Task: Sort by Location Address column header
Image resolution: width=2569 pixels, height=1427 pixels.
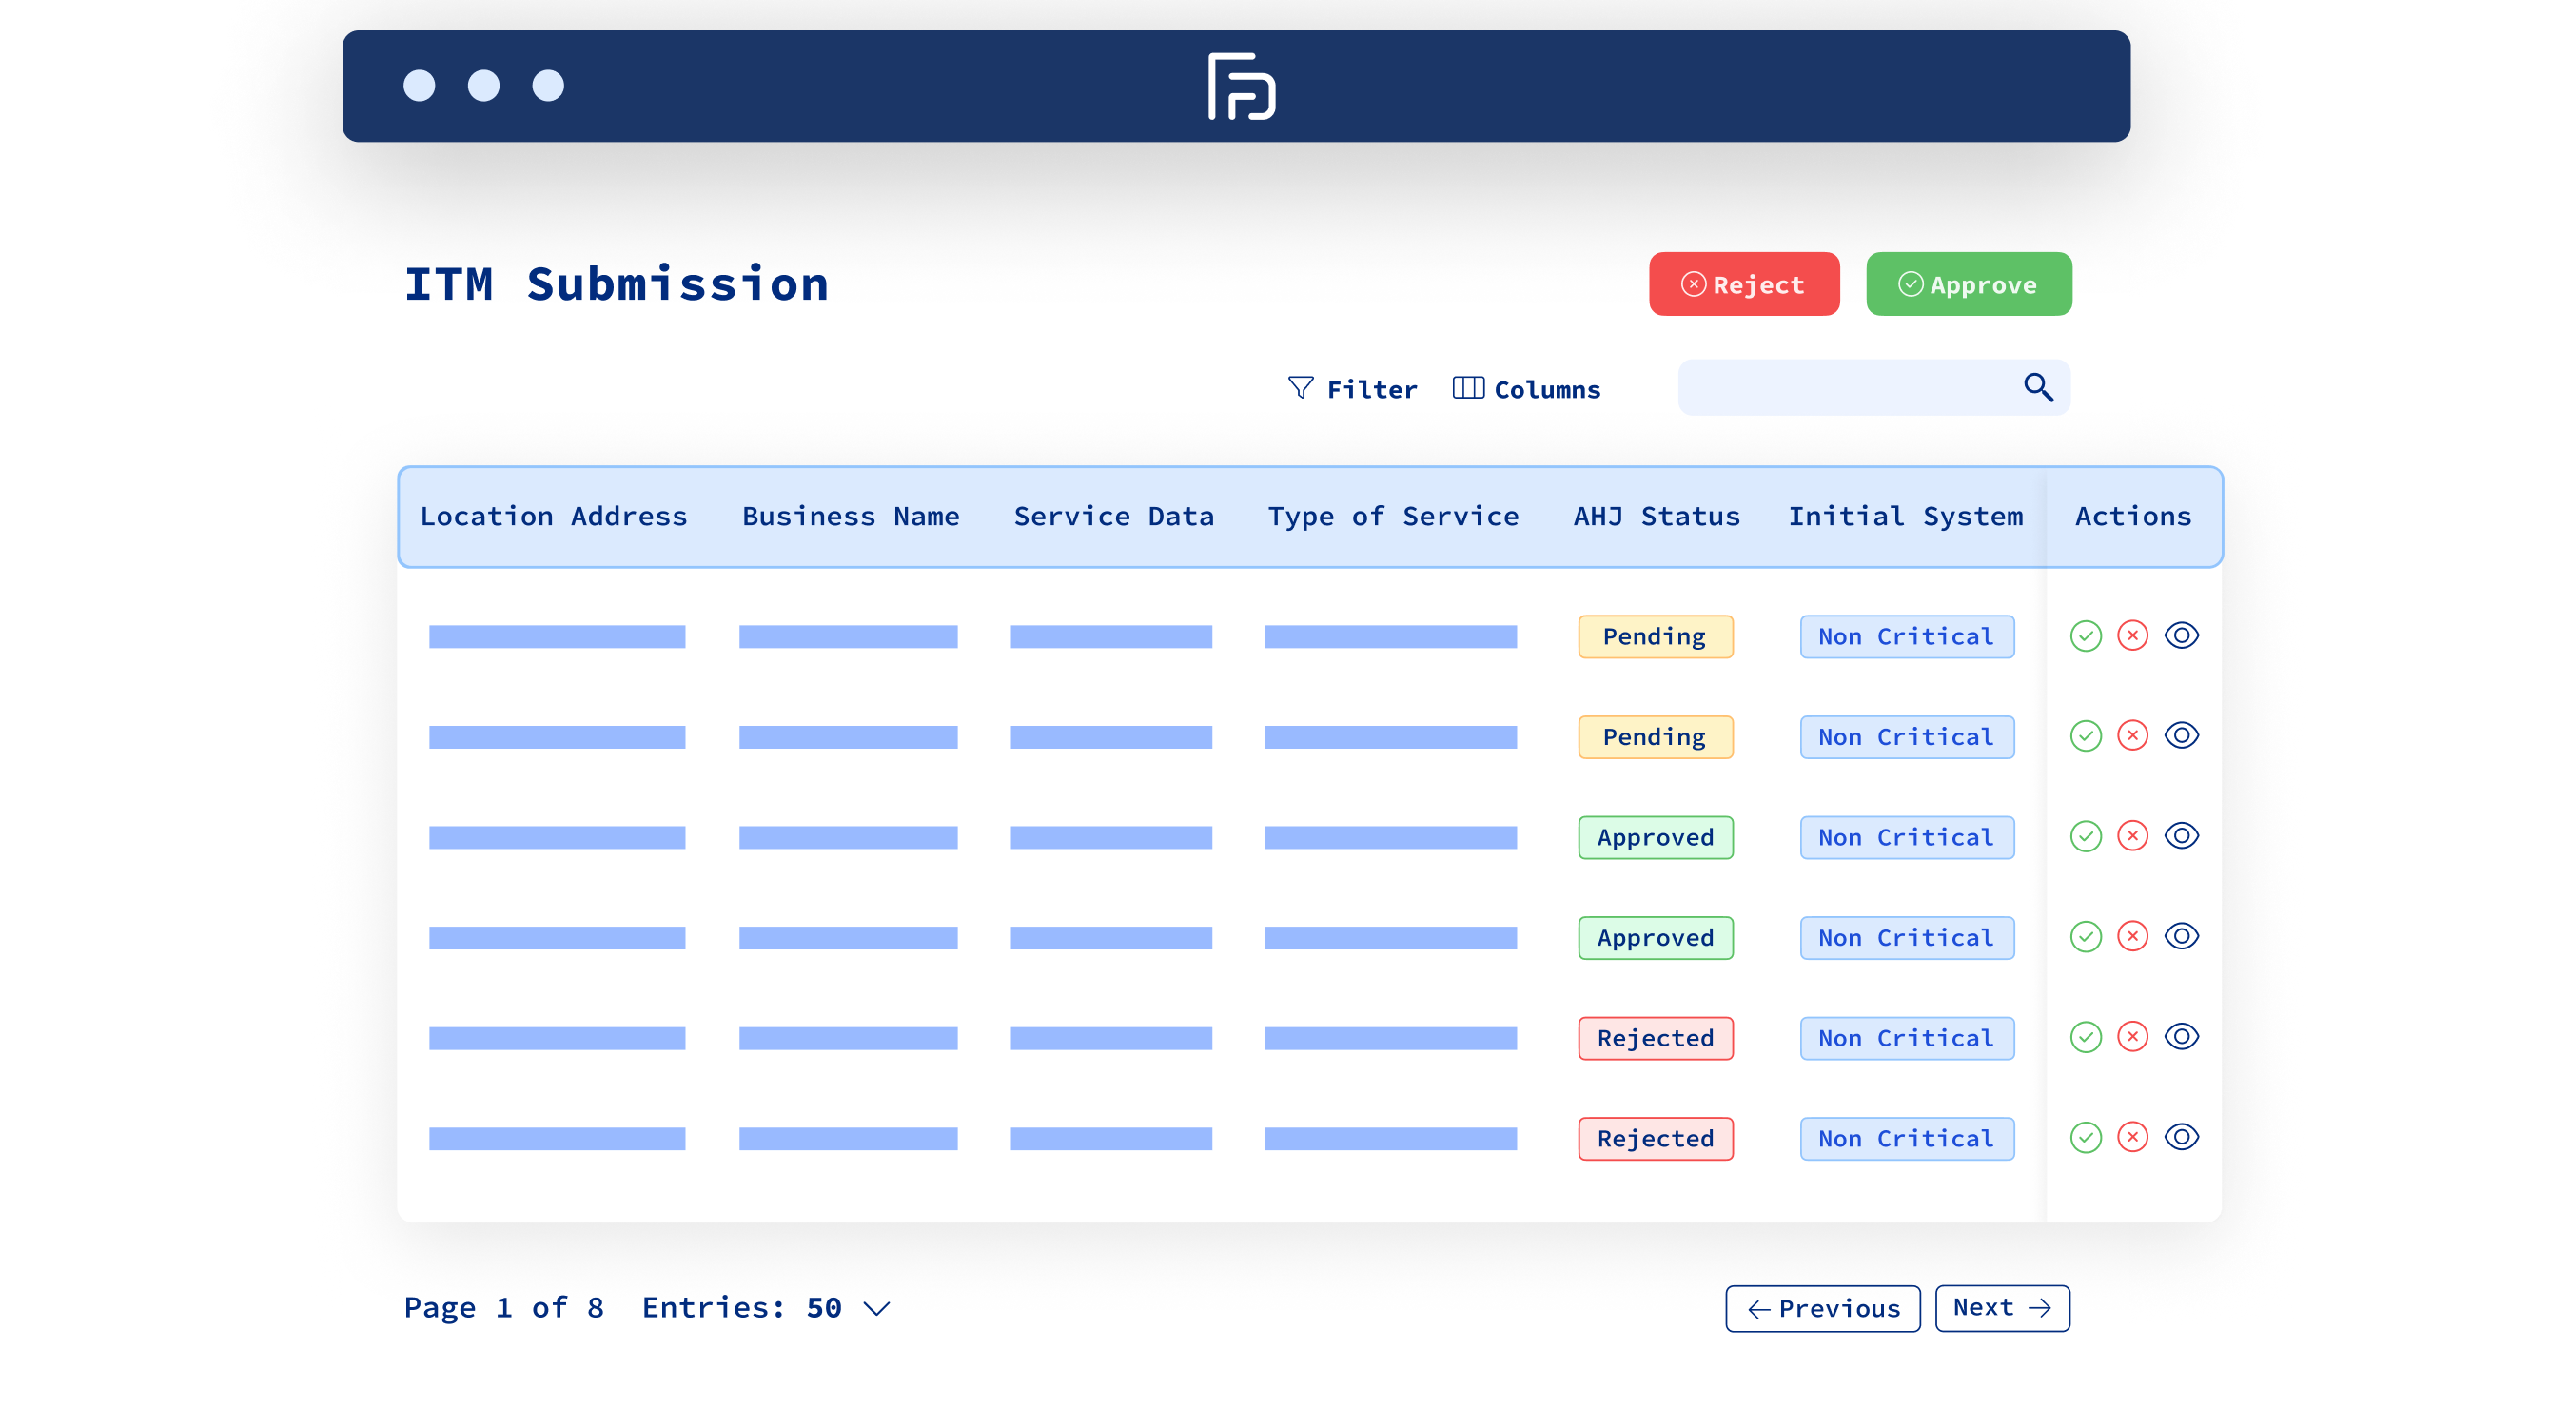Action: [554, 517]
